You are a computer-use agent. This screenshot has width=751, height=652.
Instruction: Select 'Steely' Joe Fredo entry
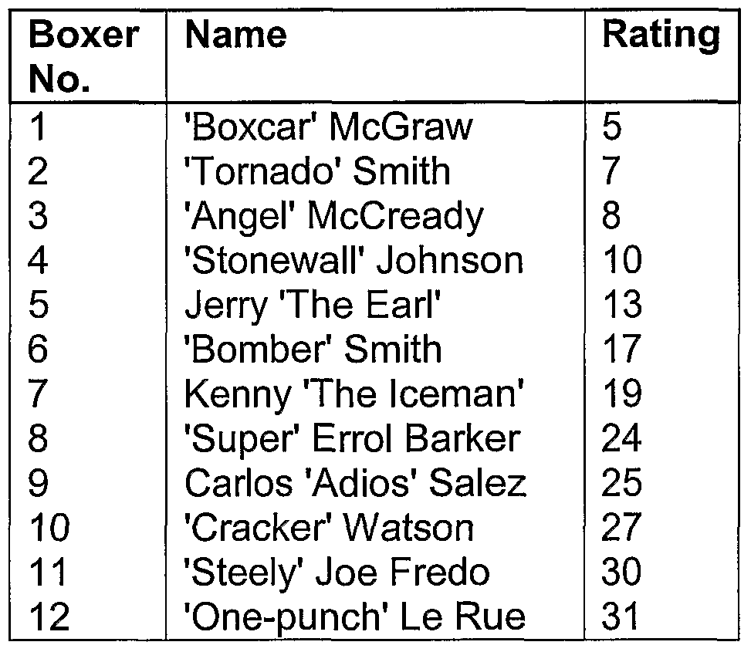click(337, 573)
